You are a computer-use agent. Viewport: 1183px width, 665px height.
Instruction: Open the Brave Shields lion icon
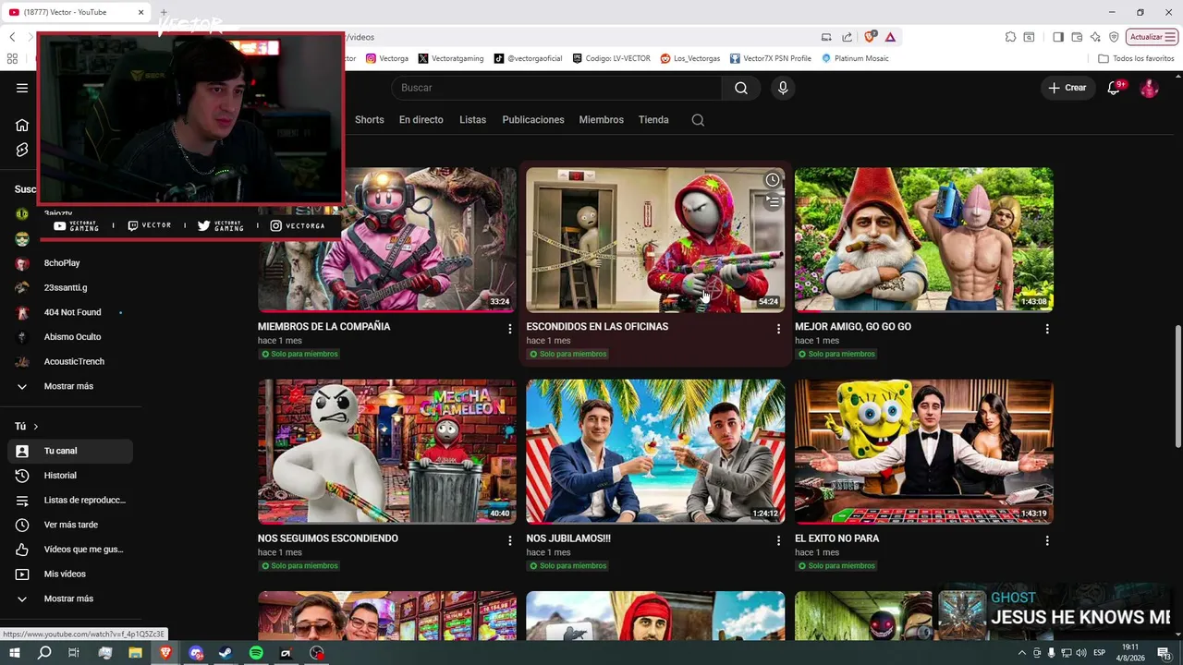click(x=870, y=37)
